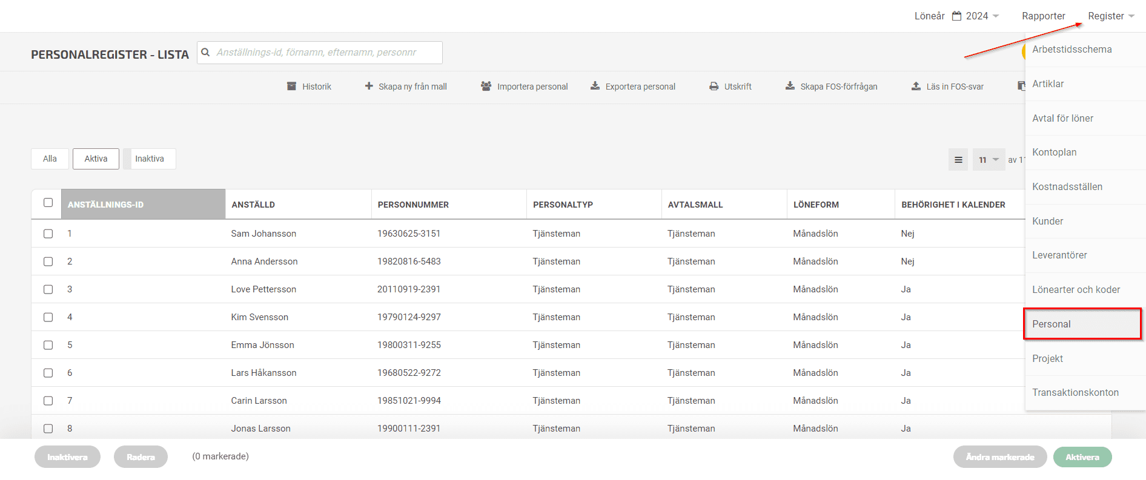Image resolution: width=1146 pixels, height=480 pixels.
Task: Tick the checkbox for Sam Johansson
Action: [48, 234]
